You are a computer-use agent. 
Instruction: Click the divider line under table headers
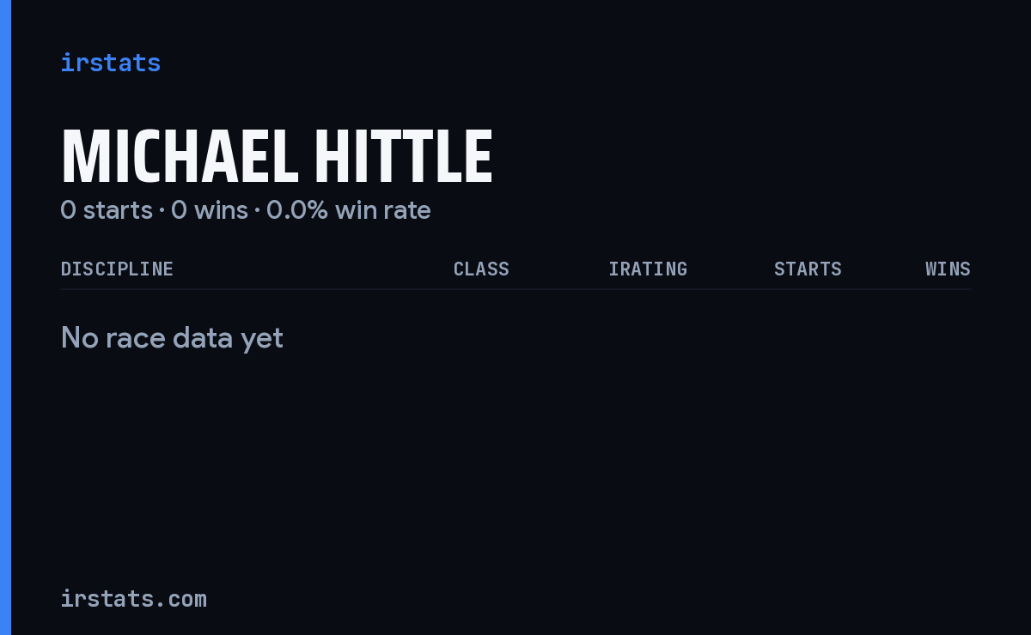[515, 289]
